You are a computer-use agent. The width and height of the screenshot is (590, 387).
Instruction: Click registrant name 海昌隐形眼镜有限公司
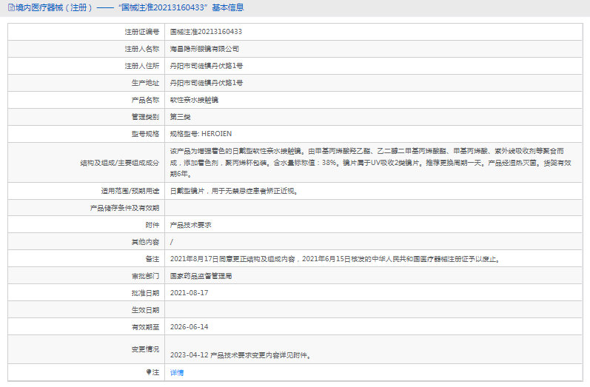(204, 49)
